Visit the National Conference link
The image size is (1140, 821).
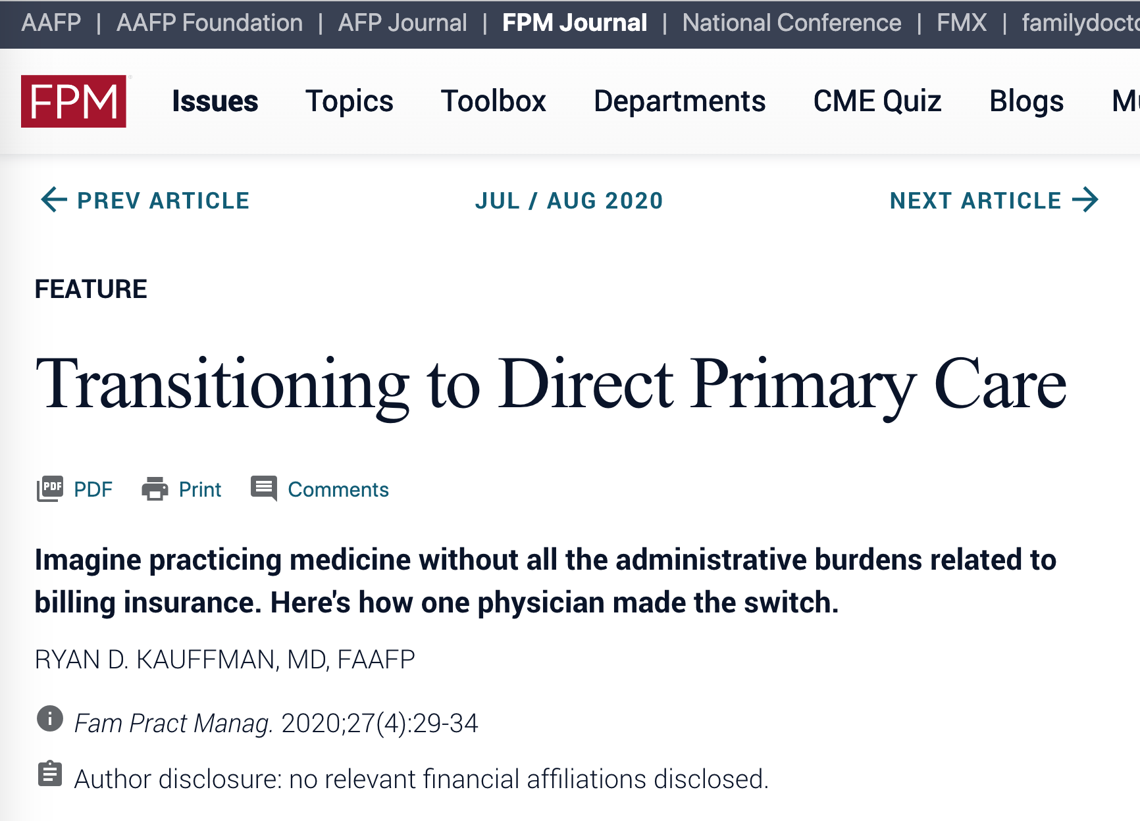click(x=792, y=23)
